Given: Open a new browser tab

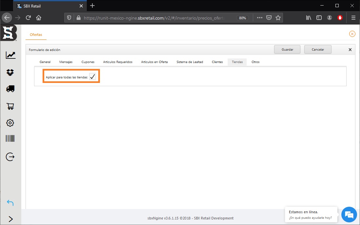Looking at the screenshot, I should tap(92, 6).
